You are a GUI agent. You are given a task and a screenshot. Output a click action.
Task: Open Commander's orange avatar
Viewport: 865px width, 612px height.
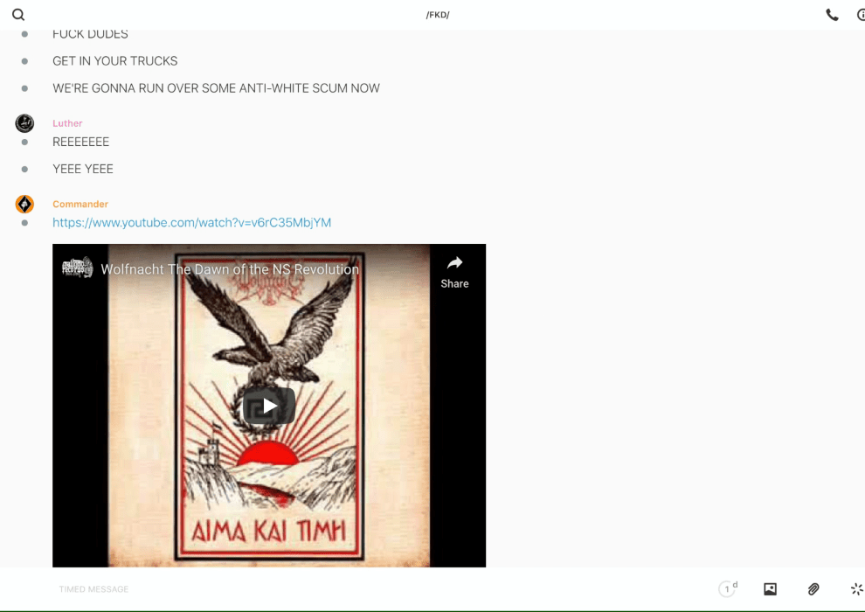[x=24, y=204]
